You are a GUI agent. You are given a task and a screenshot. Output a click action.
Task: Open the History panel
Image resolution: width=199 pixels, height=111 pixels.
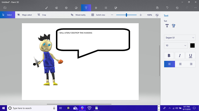[177, 8]
